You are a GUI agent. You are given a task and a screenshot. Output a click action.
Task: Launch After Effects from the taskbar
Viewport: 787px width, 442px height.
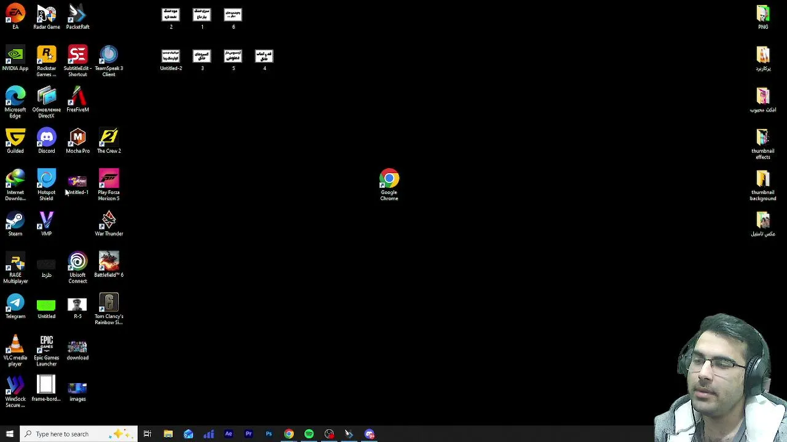(228, 434)
